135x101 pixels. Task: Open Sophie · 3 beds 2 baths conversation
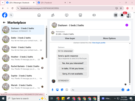(x=23, y=77)
